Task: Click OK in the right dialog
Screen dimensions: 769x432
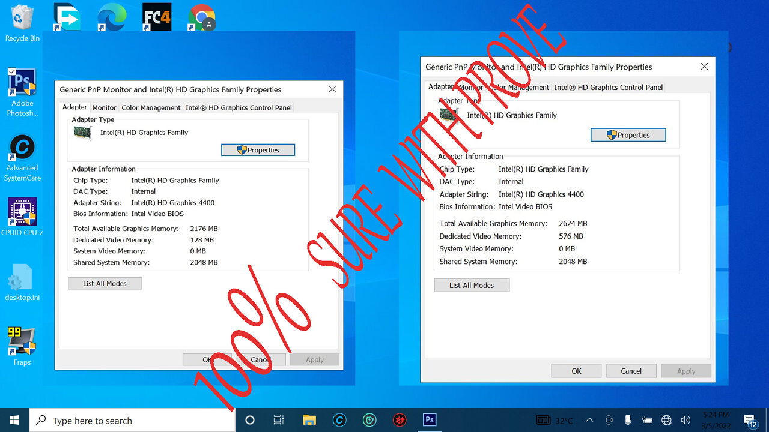Action: click(x=576, y=371)
